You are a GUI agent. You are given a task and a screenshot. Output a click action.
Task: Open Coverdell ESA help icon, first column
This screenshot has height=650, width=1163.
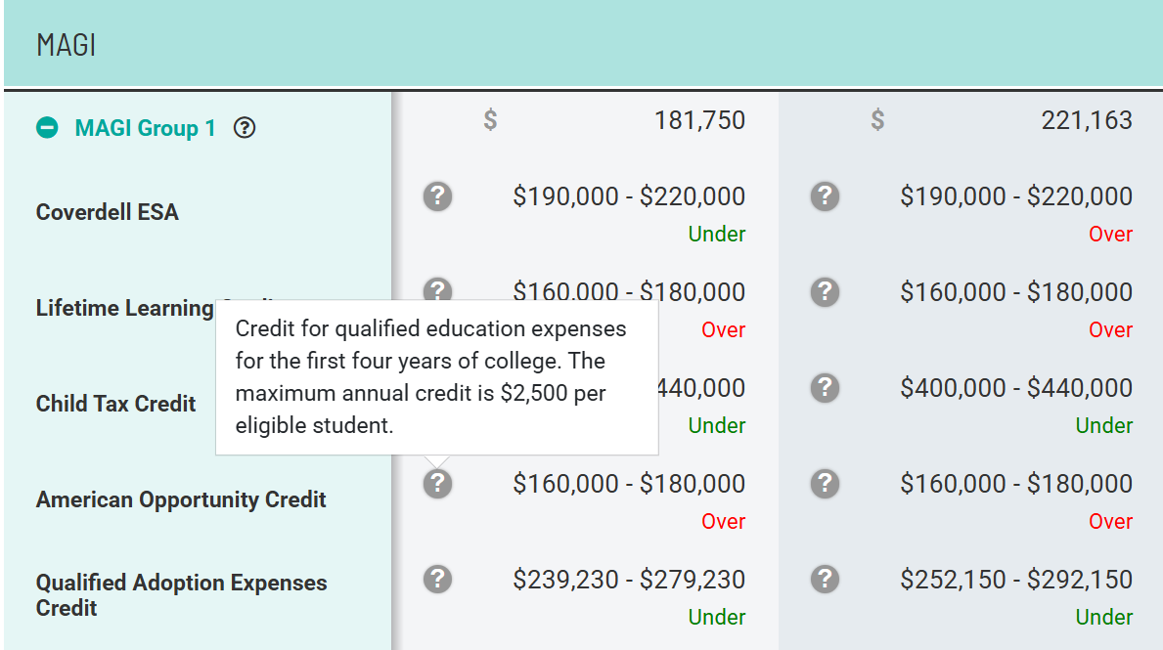point(437,196)
